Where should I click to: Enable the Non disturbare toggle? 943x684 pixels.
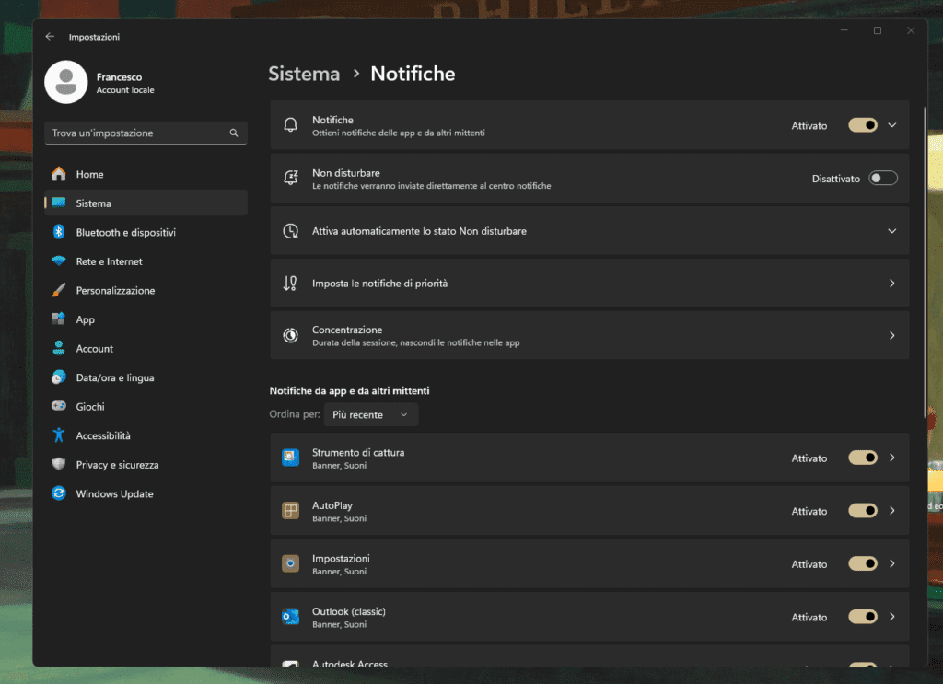click(883, 178)
